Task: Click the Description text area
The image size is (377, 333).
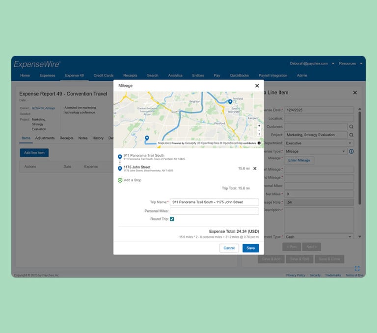Action: pos(319,219)
